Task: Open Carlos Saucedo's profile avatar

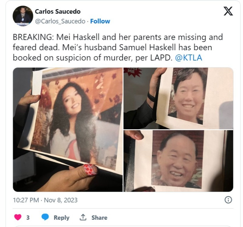Action: coord(23,16)
